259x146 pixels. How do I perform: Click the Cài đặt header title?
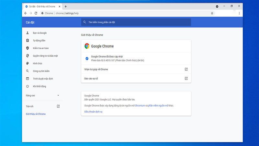click(x=30, y=22)
